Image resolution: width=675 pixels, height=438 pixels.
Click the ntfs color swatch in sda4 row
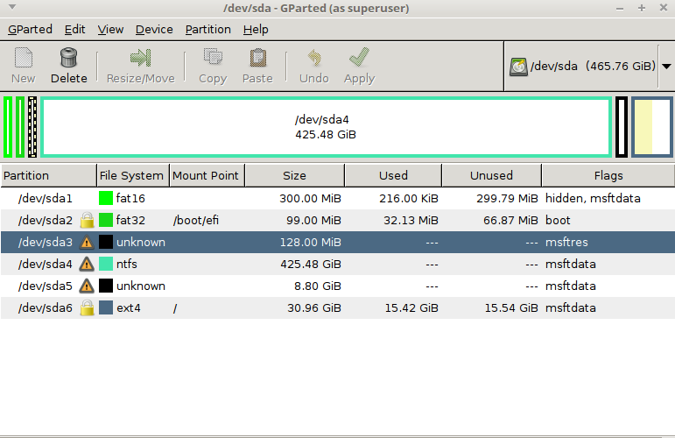click(106, 264)
